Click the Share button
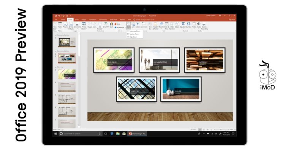 coord(232,20)
